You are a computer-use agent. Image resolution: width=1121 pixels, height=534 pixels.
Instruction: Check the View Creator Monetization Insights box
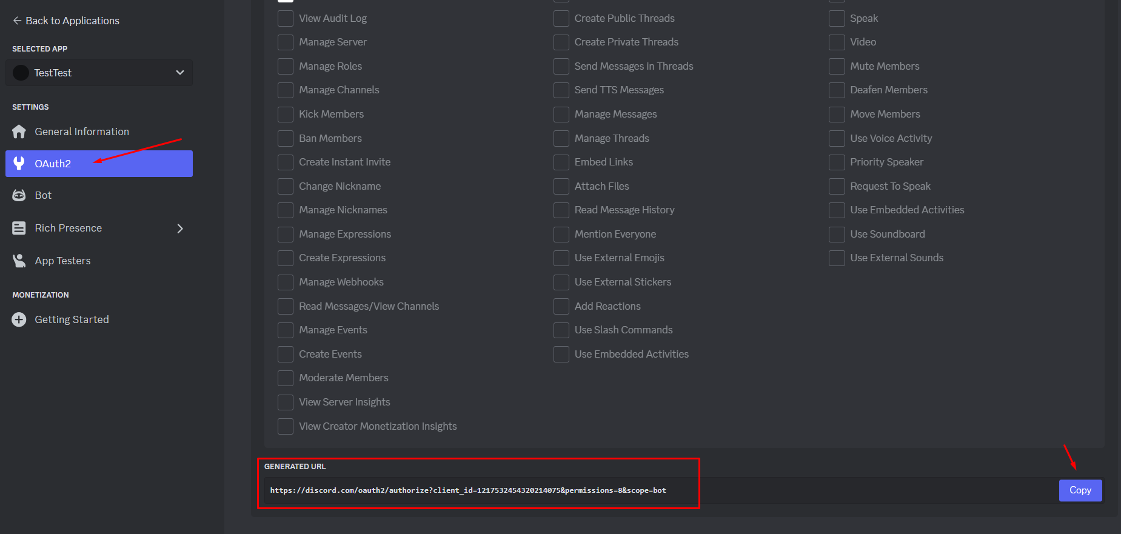tap(286, 427)
